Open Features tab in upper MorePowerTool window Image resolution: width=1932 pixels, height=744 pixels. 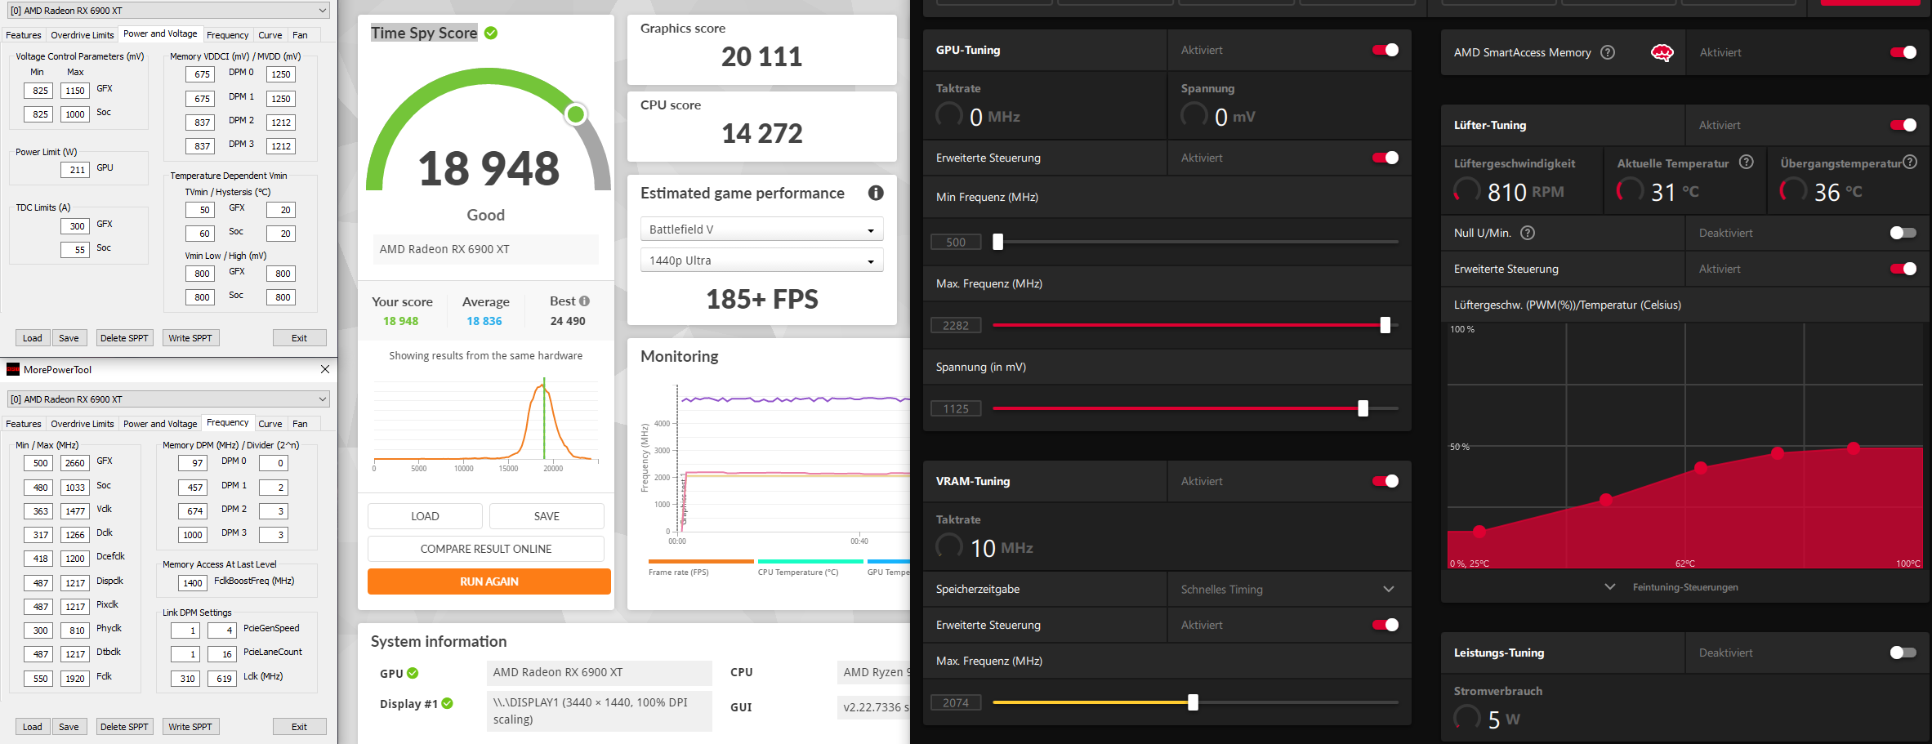(x=24, y=35)
